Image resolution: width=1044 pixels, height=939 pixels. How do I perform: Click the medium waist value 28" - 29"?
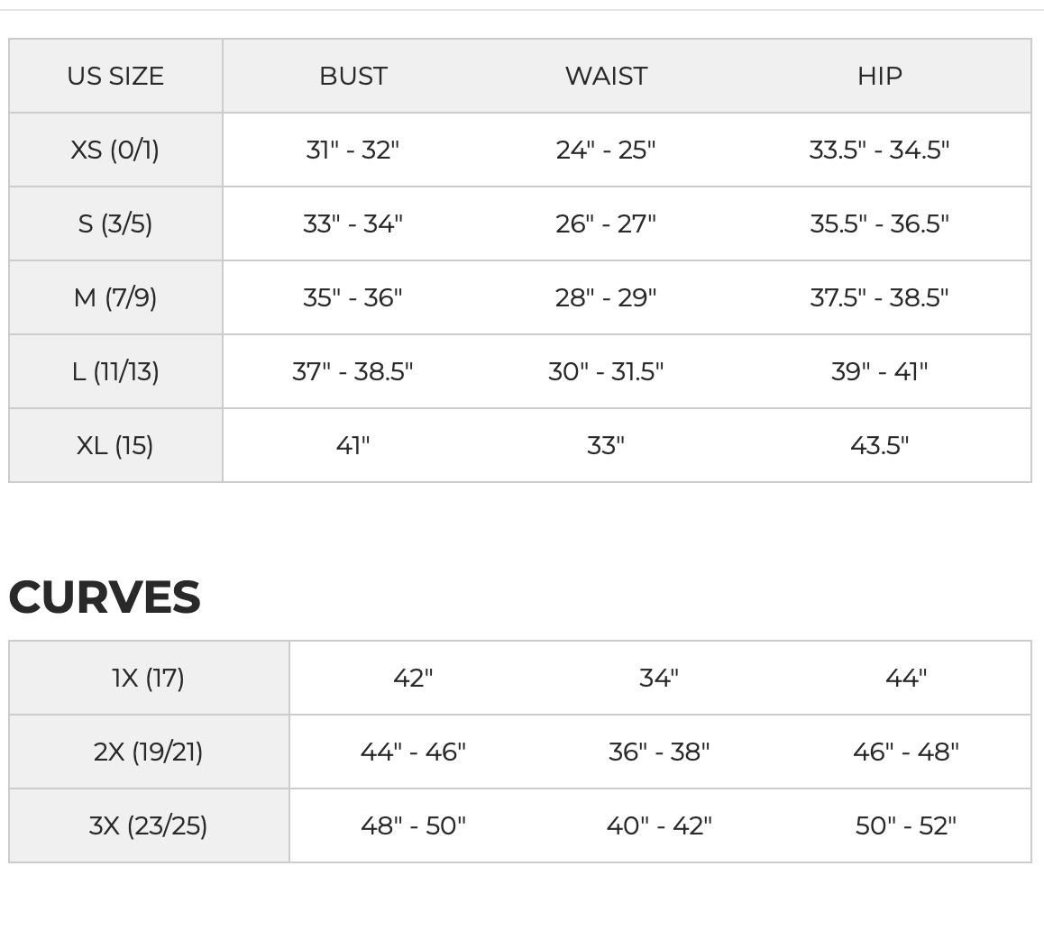(606, 297)
